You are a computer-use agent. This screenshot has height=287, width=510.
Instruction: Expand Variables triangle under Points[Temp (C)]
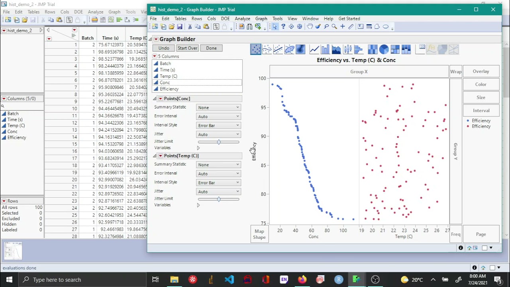(198, 205)
